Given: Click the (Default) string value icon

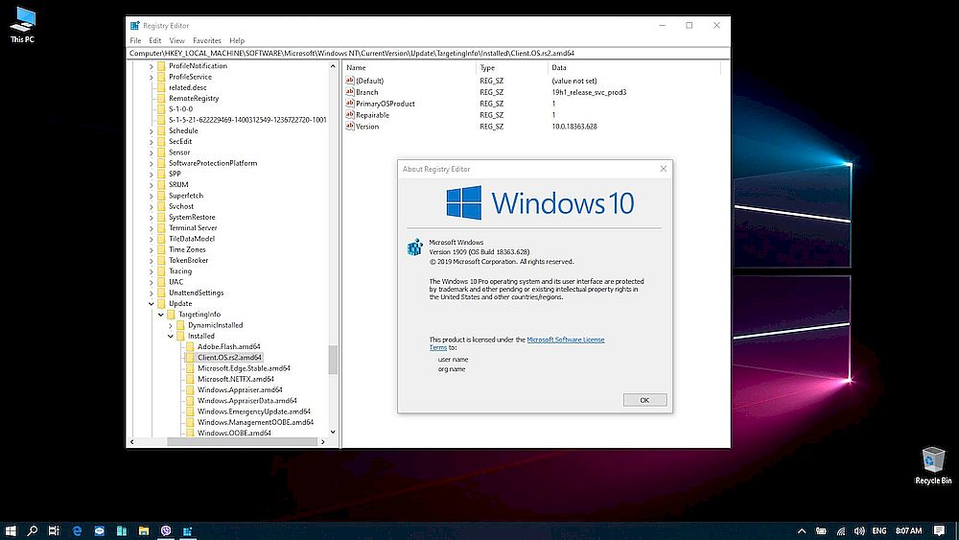Looking at the screenshot, I should coord(350,81).
